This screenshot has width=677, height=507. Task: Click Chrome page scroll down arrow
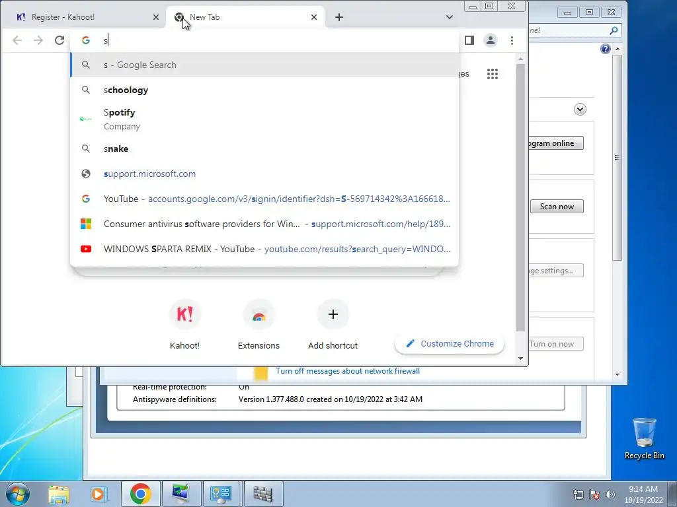point(520,358)
